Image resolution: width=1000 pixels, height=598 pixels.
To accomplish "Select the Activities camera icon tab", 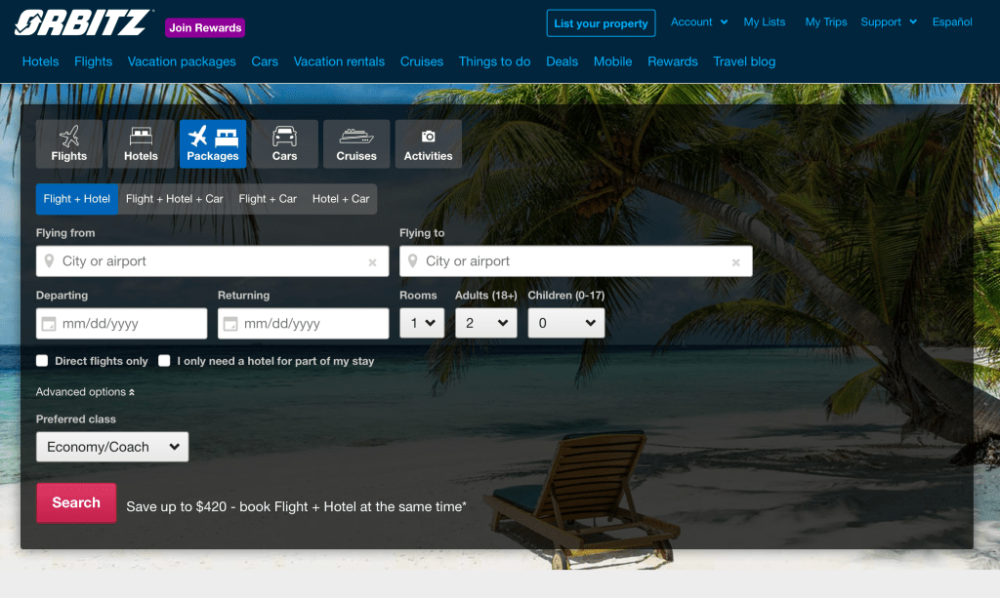I will click(x=428, y=143).
